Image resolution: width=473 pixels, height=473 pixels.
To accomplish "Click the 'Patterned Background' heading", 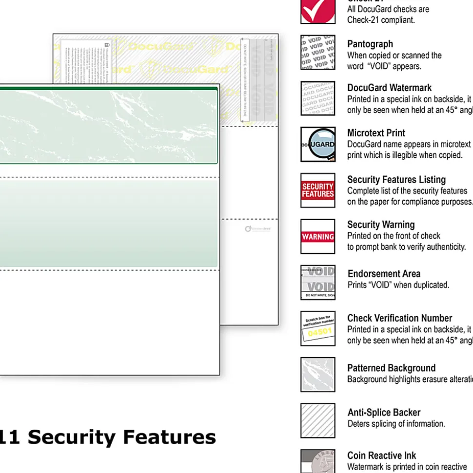I will click(392, 368).
